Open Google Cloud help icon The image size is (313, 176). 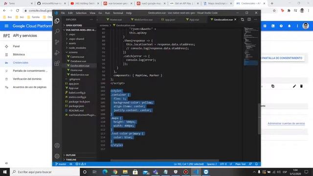point(281,26)
